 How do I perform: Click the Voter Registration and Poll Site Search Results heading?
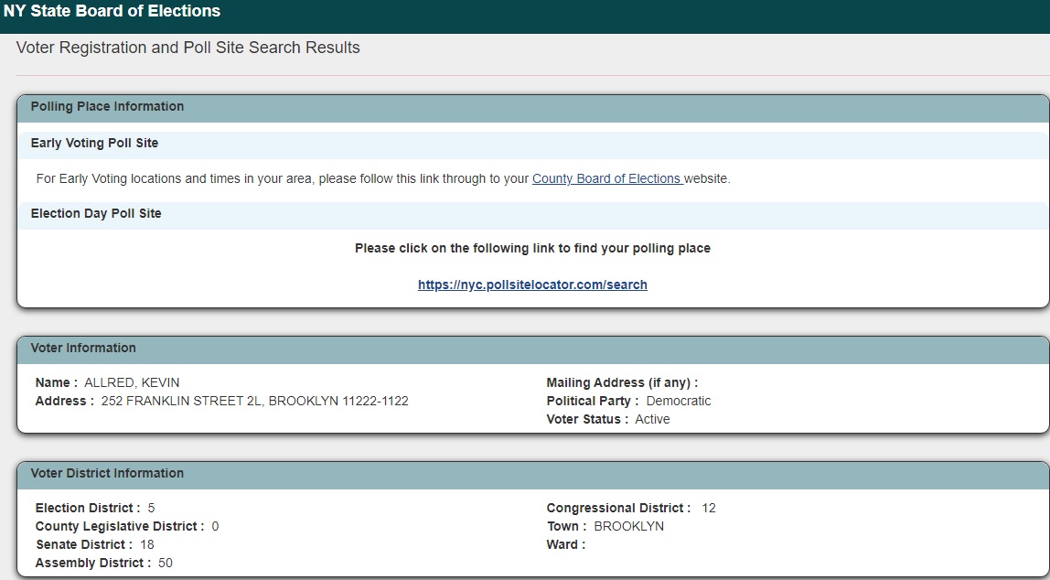pyautogui.click(x=188, y=48)
